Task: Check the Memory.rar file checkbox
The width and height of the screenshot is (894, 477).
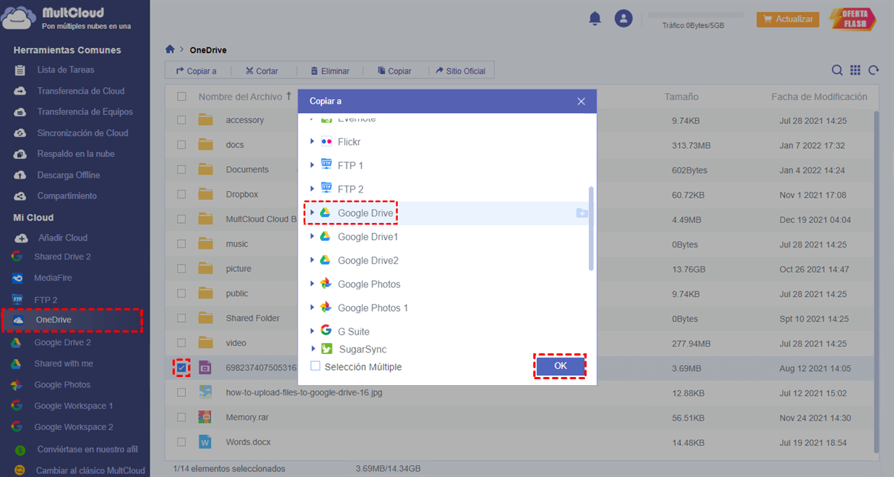Action: [x=182, y=418]
